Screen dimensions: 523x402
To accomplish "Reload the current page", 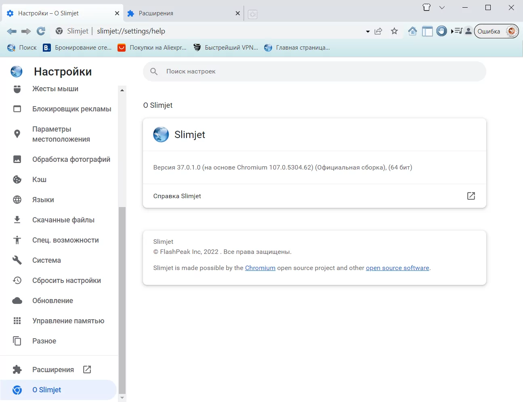I will (x=41, y=31).
